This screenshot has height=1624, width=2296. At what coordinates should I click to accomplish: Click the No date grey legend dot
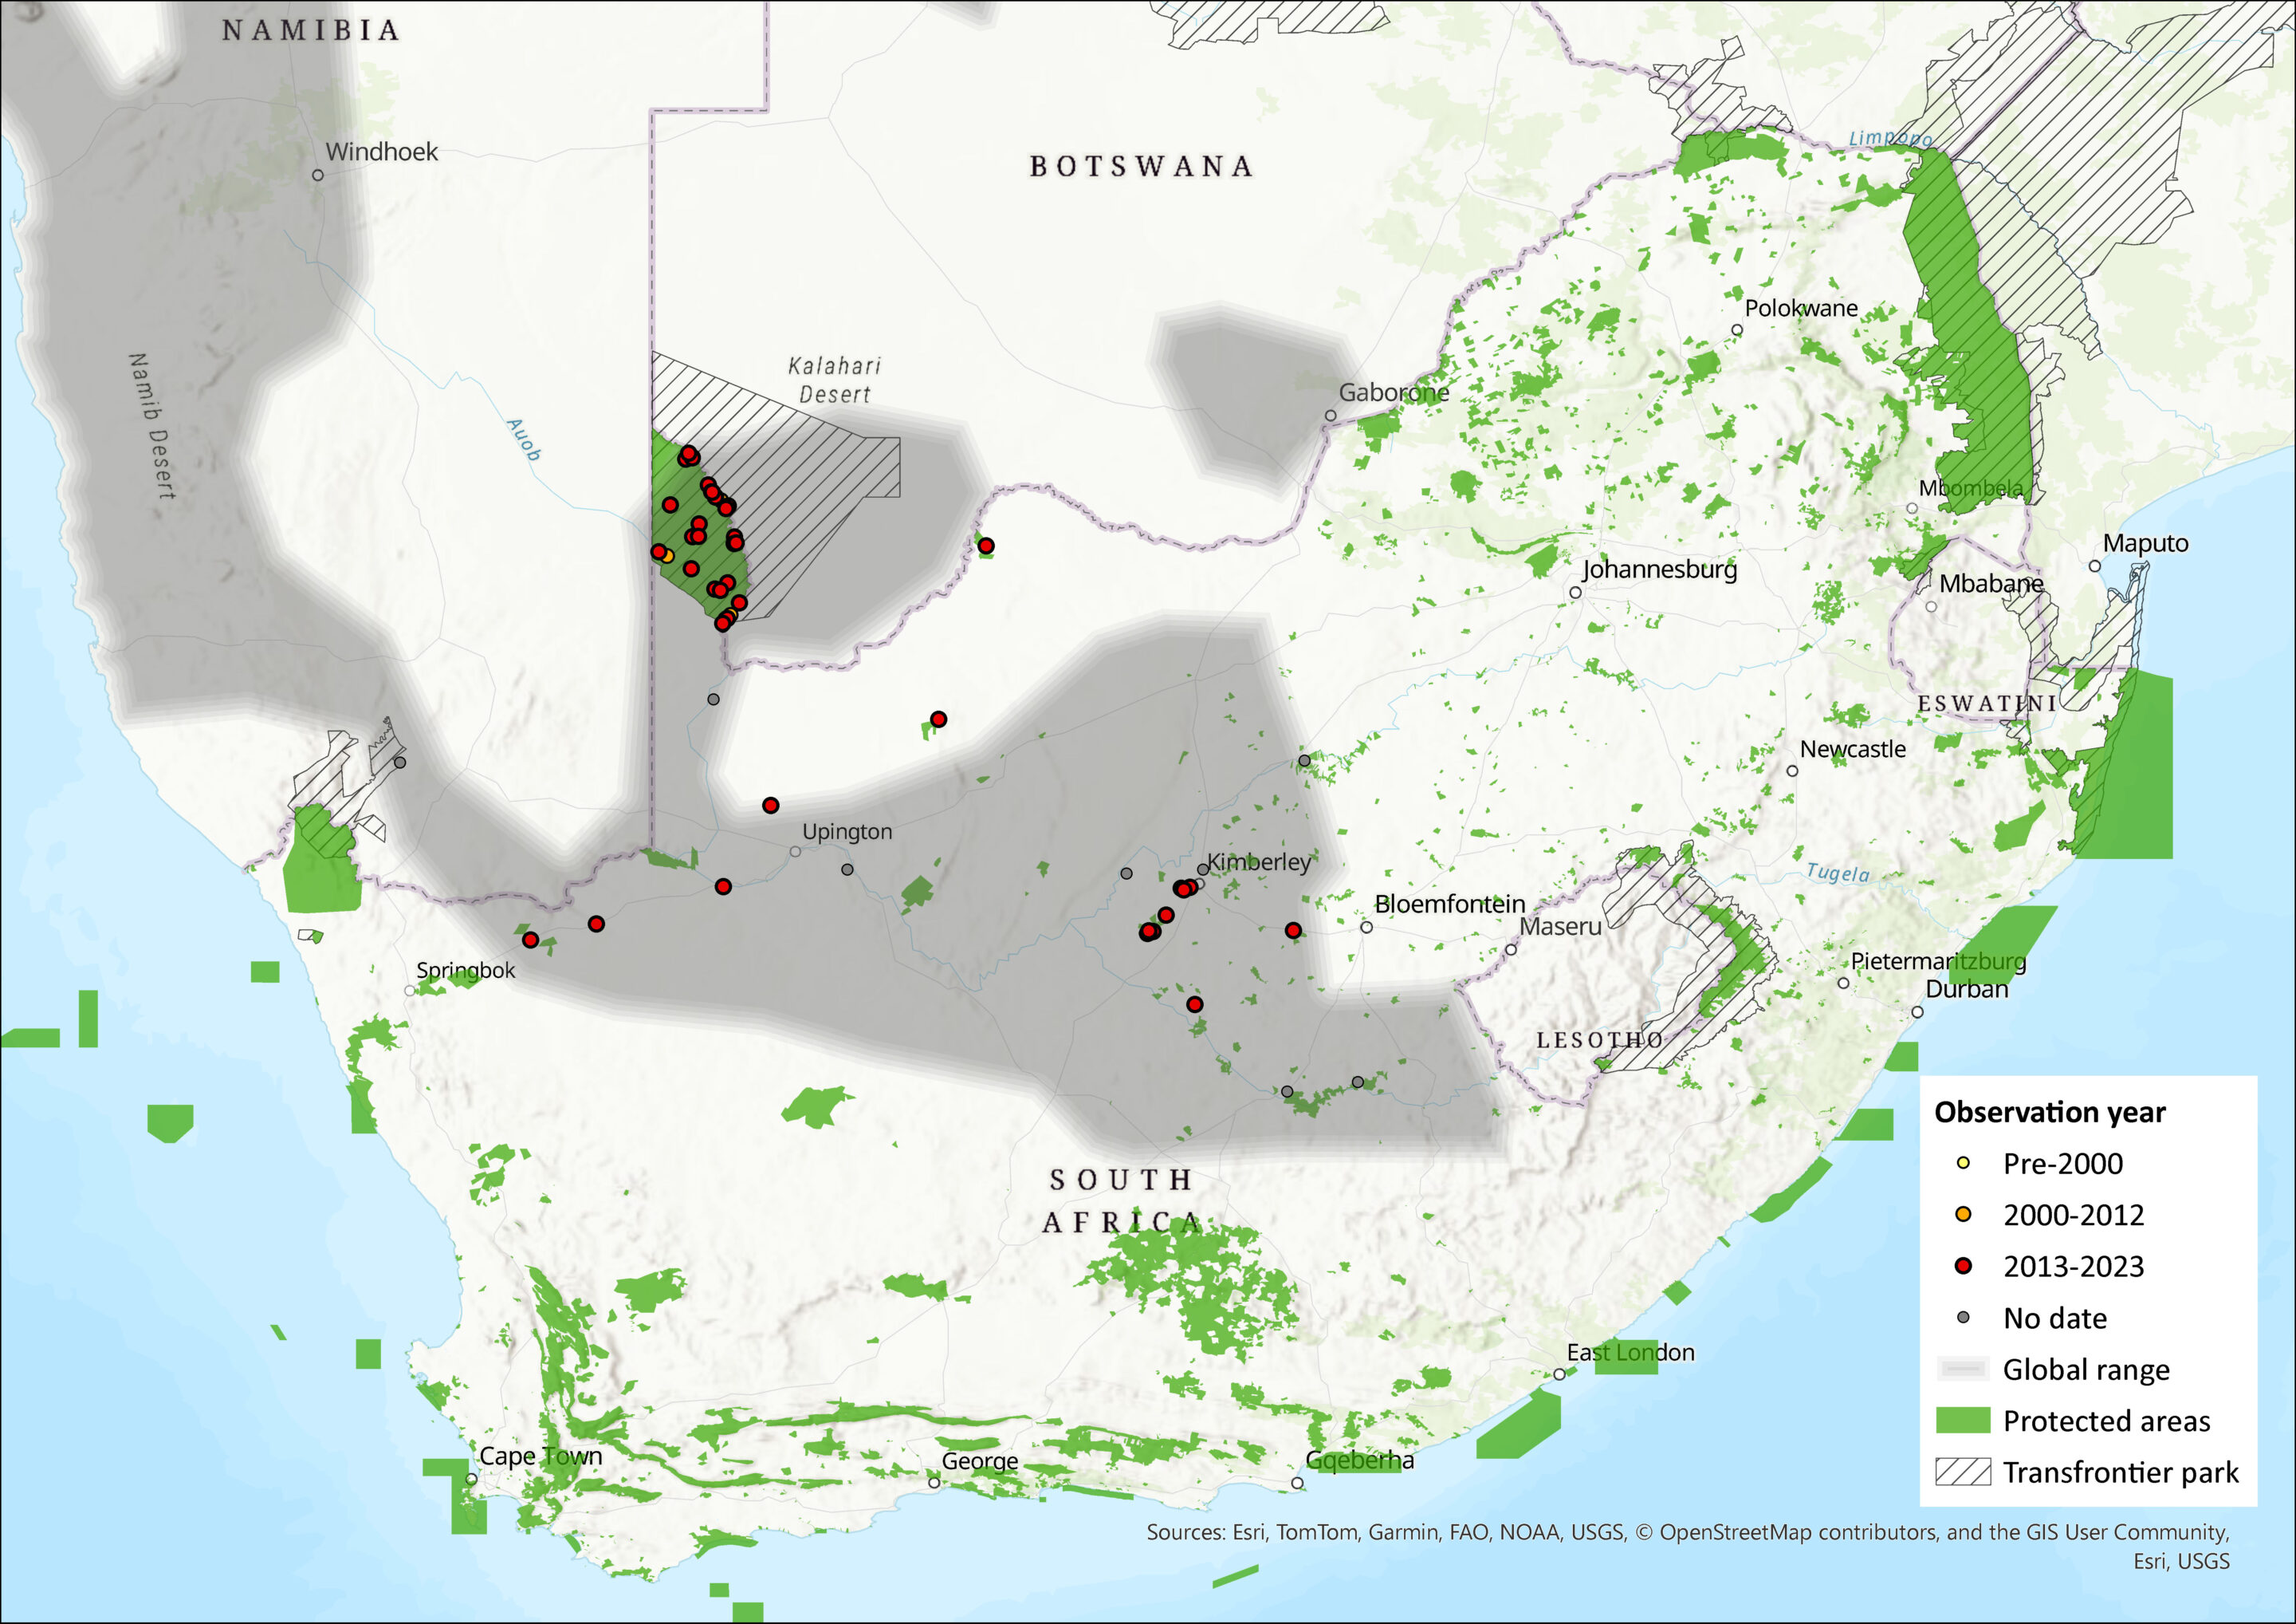coord(1963,1318)
